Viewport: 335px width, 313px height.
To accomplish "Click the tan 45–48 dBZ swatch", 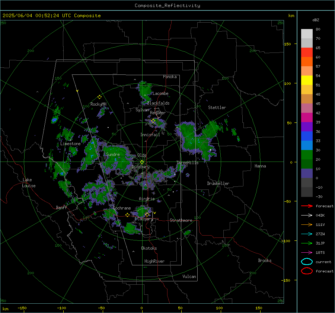I will [307, 99].
